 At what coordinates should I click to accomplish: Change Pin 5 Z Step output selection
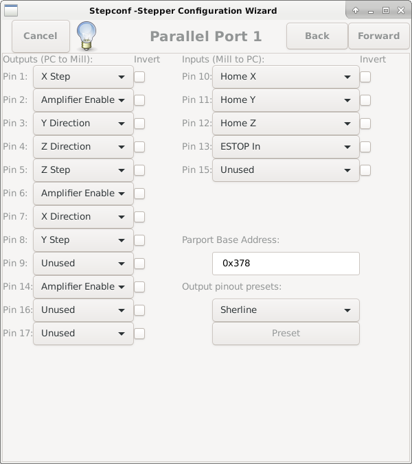click(83, 170)
